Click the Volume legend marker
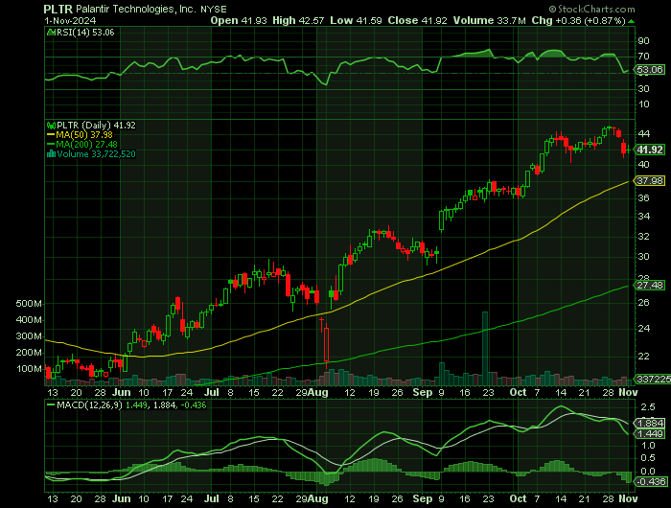 50,153
